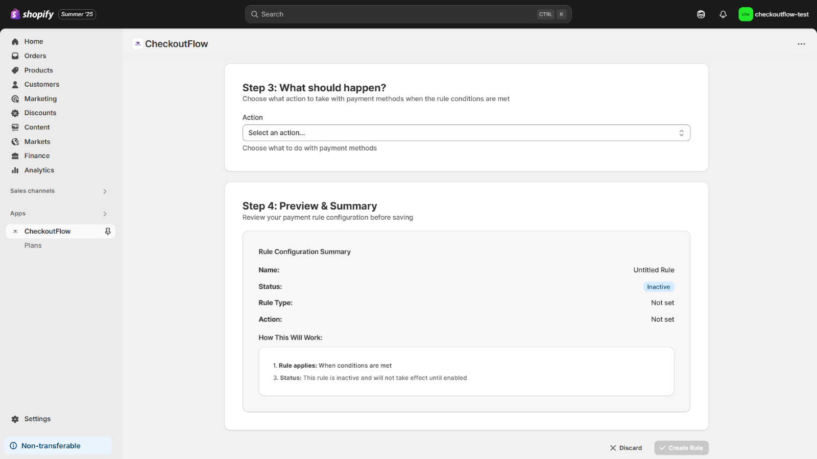The height and width of the screenshot is (459, 817).
Task: Click the Non-transferable info icon
Action: click(14, 446)
